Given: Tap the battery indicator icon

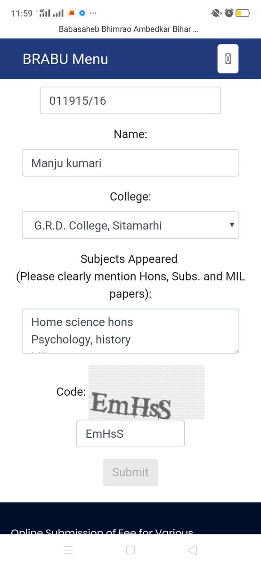Looking at the screenshot, I should [x=243, y=13].
